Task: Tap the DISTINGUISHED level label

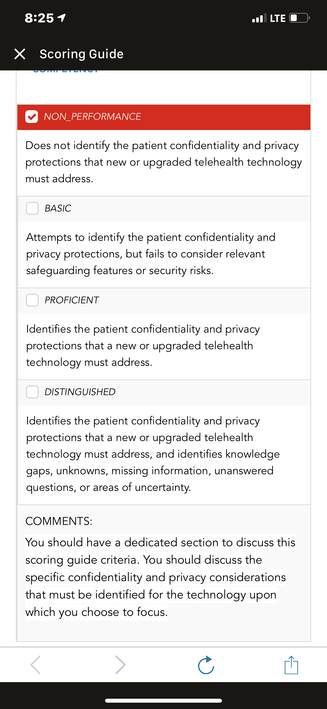Action: tap(80, 392)
